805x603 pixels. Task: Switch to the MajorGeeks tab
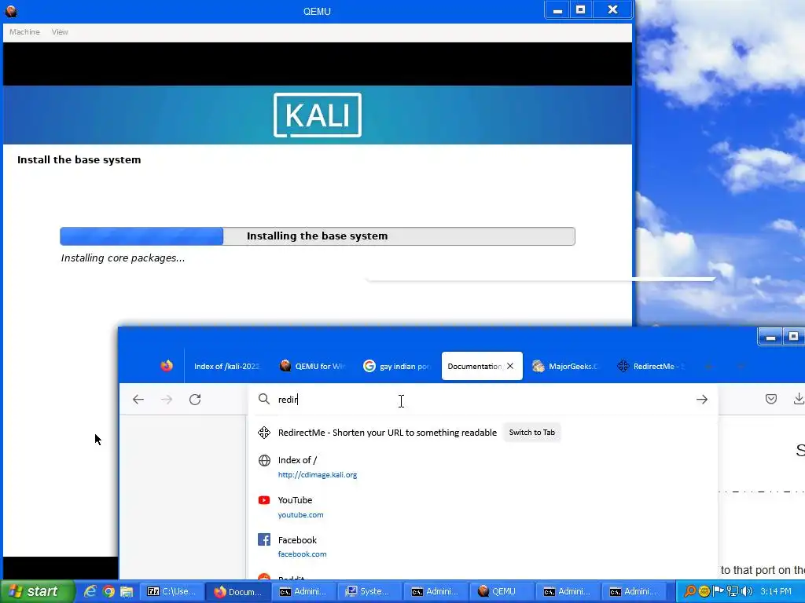click(565, 366)
